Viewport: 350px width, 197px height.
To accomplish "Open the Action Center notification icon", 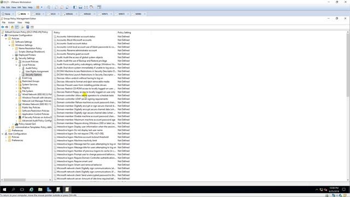I will [344, 190].
